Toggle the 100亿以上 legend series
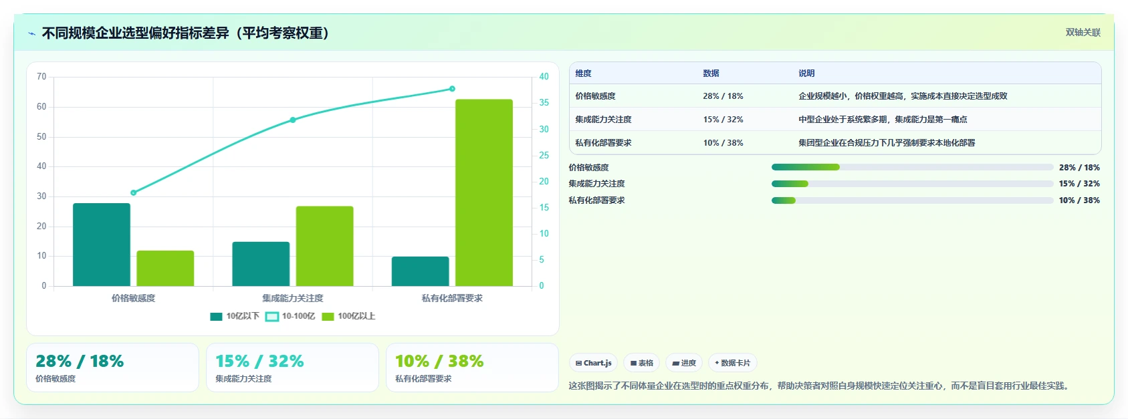The image size is (1128, 419). click(348, 316)
